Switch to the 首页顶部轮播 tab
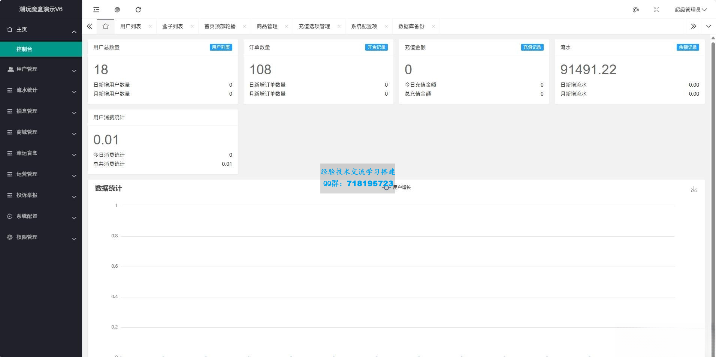This screenshot has height=357, width=716. pos(220,26)
